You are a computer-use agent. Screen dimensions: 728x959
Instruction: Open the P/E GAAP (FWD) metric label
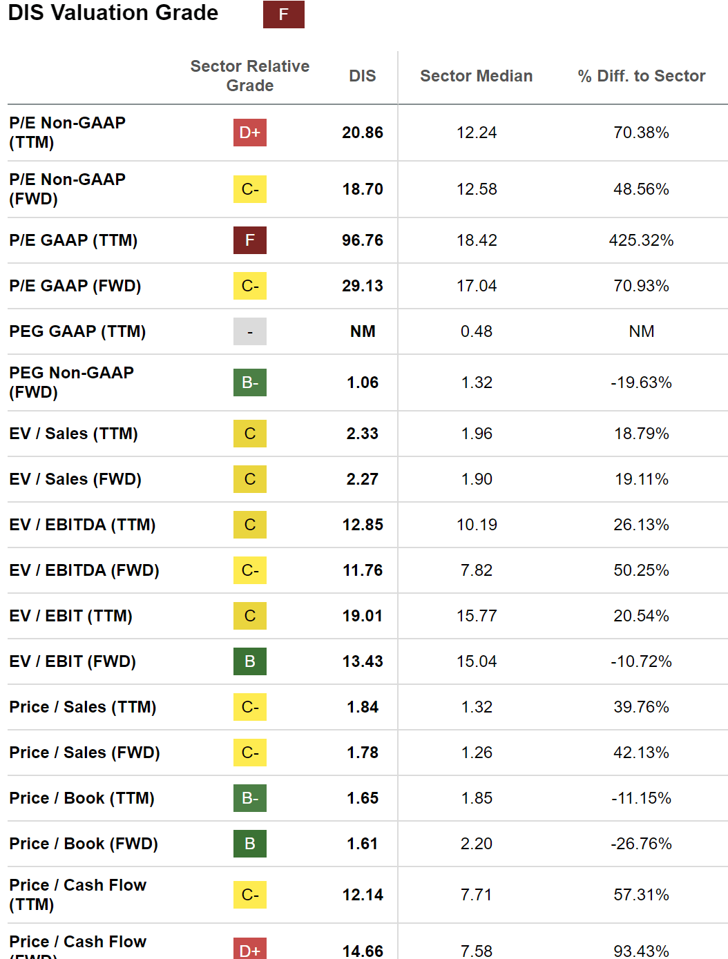(75, 286)
